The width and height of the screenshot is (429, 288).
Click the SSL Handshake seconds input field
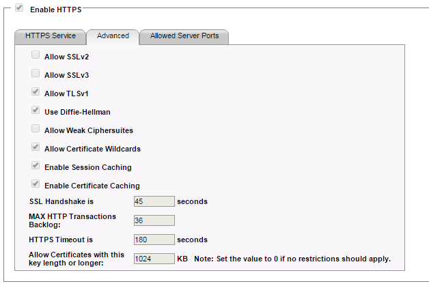[154, 201]
